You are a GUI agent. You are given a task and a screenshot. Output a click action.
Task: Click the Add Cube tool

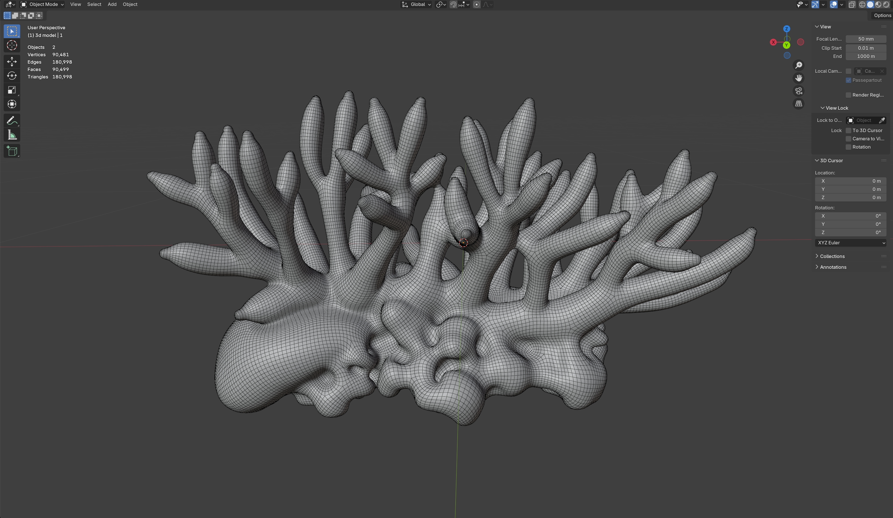coord(12,151)
